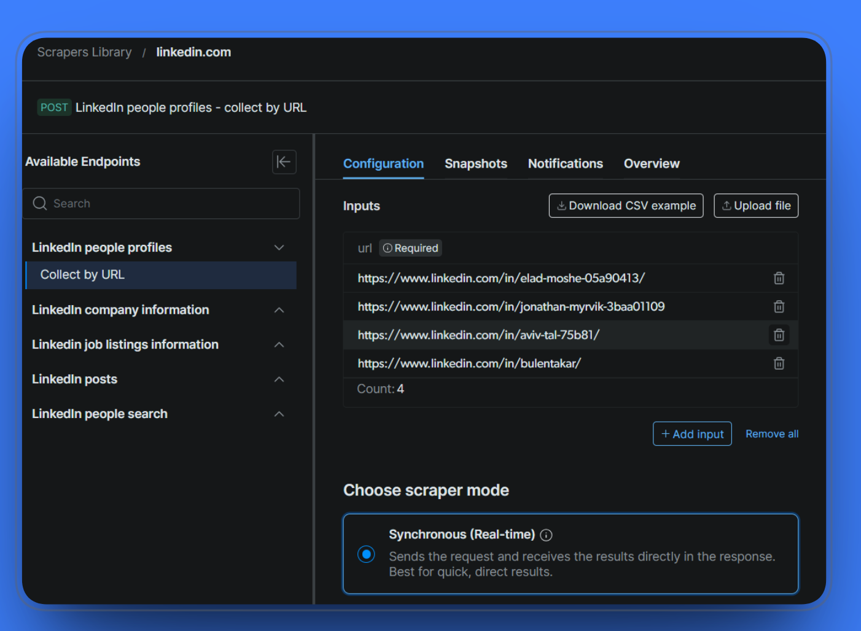Click the info icon next to Synchronous (Real-time)
This screenshot has height=631, width=861.
coord(546,535)
